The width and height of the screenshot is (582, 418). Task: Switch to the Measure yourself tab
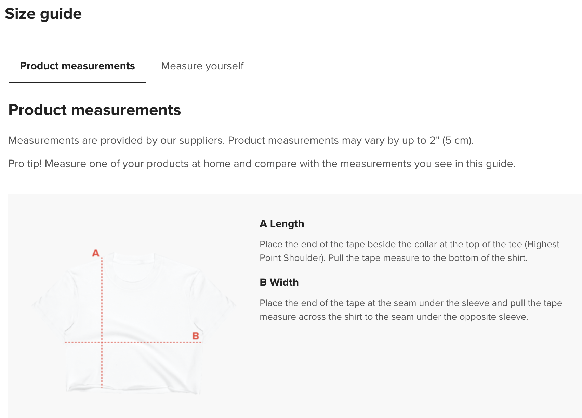coord(202,66)
